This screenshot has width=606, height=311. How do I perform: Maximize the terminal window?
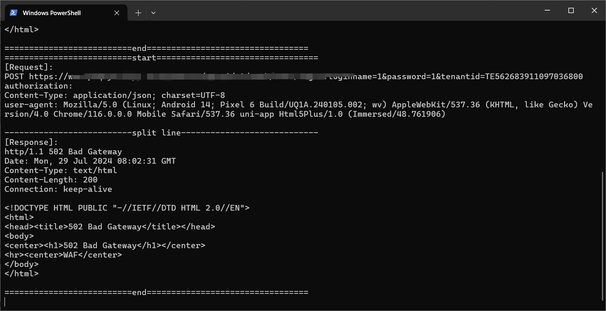coord(571,11)
